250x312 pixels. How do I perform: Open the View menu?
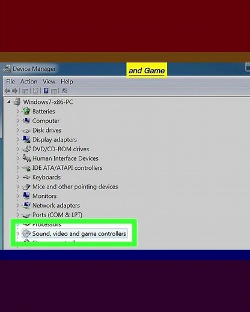coord(49,82)
